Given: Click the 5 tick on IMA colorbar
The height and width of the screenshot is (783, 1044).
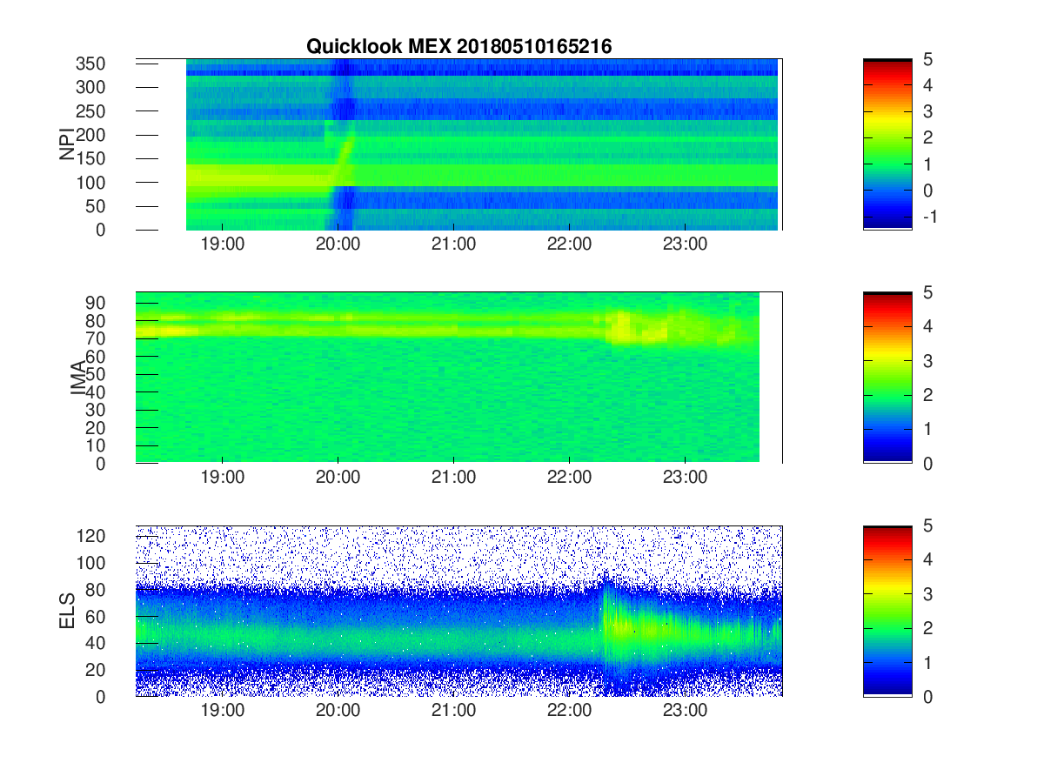Looking at the screenshot, I should tap(927, 292).
